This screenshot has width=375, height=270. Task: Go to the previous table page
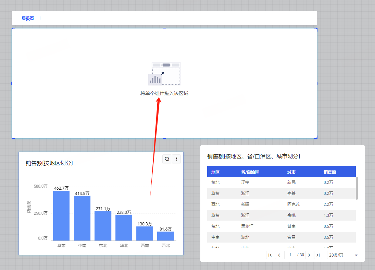tap(279, 255)
